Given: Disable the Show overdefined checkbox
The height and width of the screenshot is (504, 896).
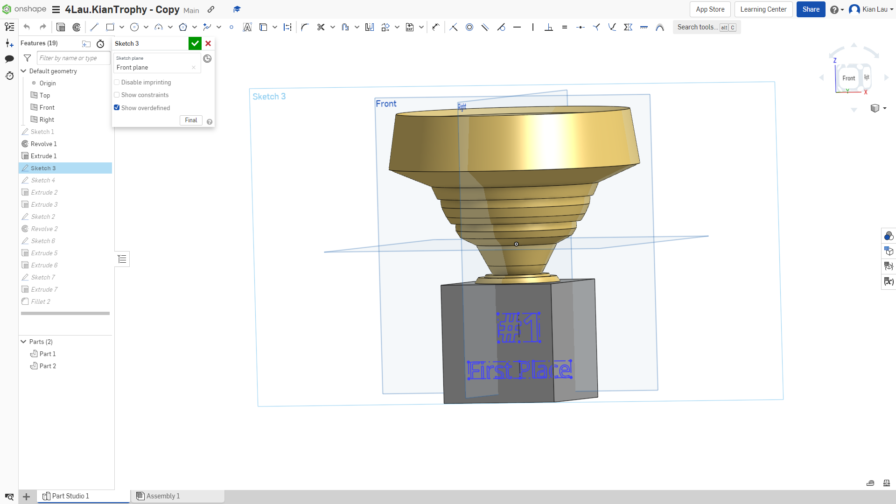Looking at the screenshot, I should click(117, 107).
